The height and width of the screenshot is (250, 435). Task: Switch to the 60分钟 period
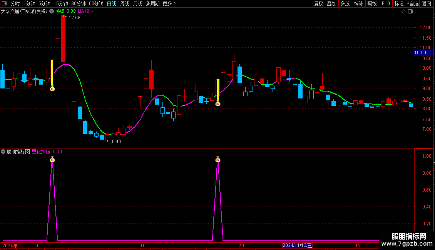point(96,3)
